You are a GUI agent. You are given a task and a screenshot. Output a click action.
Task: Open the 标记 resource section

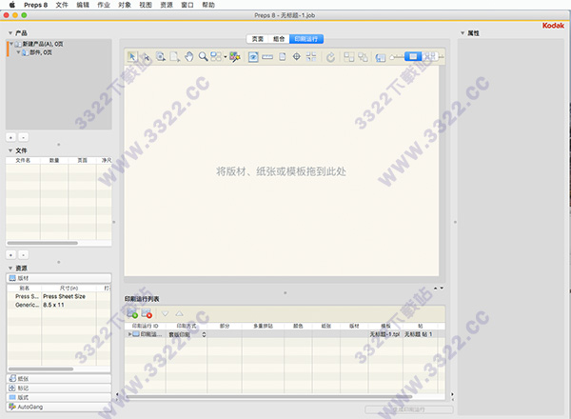(59, 388)
